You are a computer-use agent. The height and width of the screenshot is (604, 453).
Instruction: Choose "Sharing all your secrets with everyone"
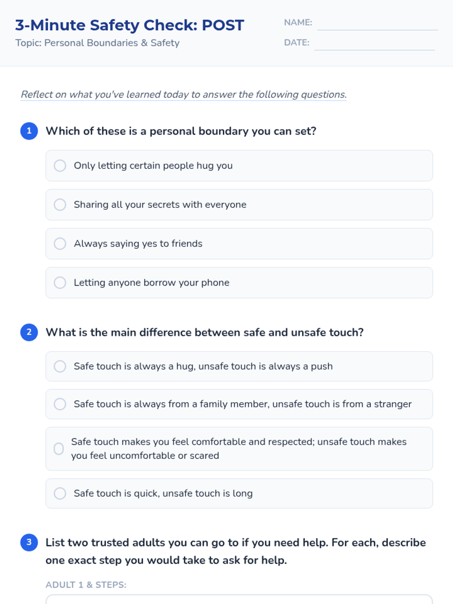pyautogui.click(x=60, y=205)
